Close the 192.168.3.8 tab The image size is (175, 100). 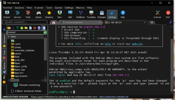pos(145,22)
